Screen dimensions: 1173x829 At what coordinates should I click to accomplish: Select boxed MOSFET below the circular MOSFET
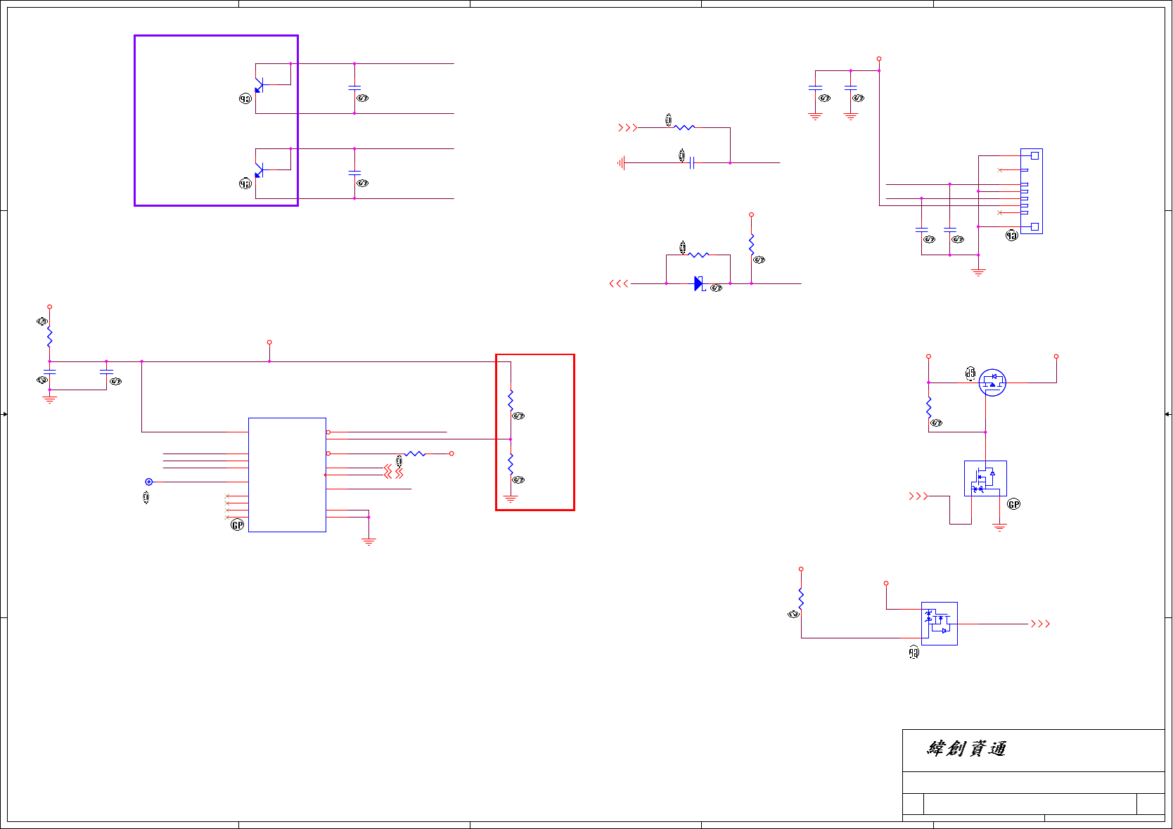[985, 478]
